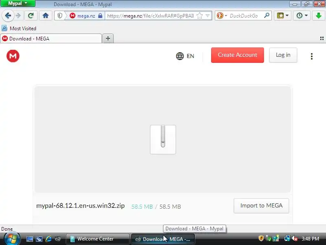The image size is (326, 245).
Task: Go forward one page
Action: click(x=18, y=16)
